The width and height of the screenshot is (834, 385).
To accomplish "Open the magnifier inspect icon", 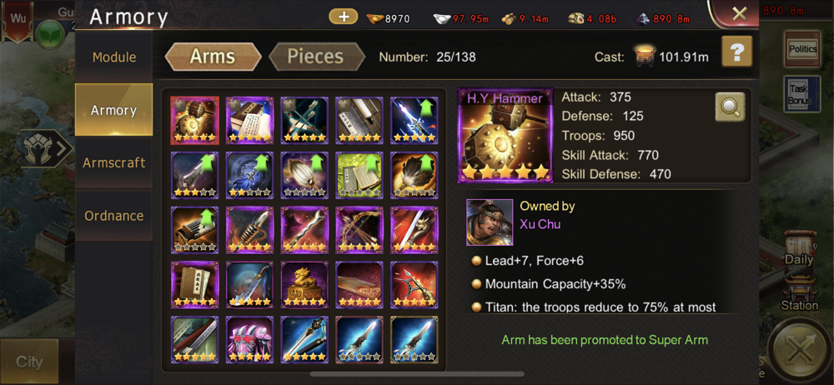I will [730, 107].
